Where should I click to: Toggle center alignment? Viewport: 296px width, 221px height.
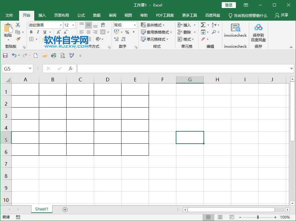(x=88, y=32)
